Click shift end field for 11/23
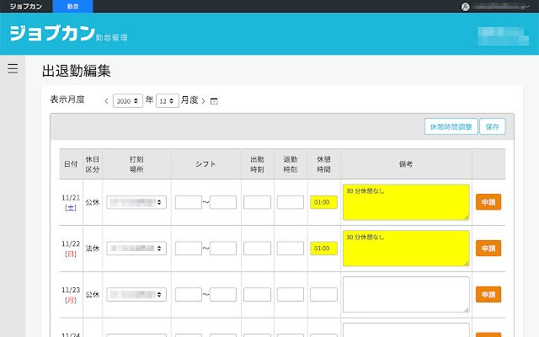539x337 pixels. coord(223,294)
